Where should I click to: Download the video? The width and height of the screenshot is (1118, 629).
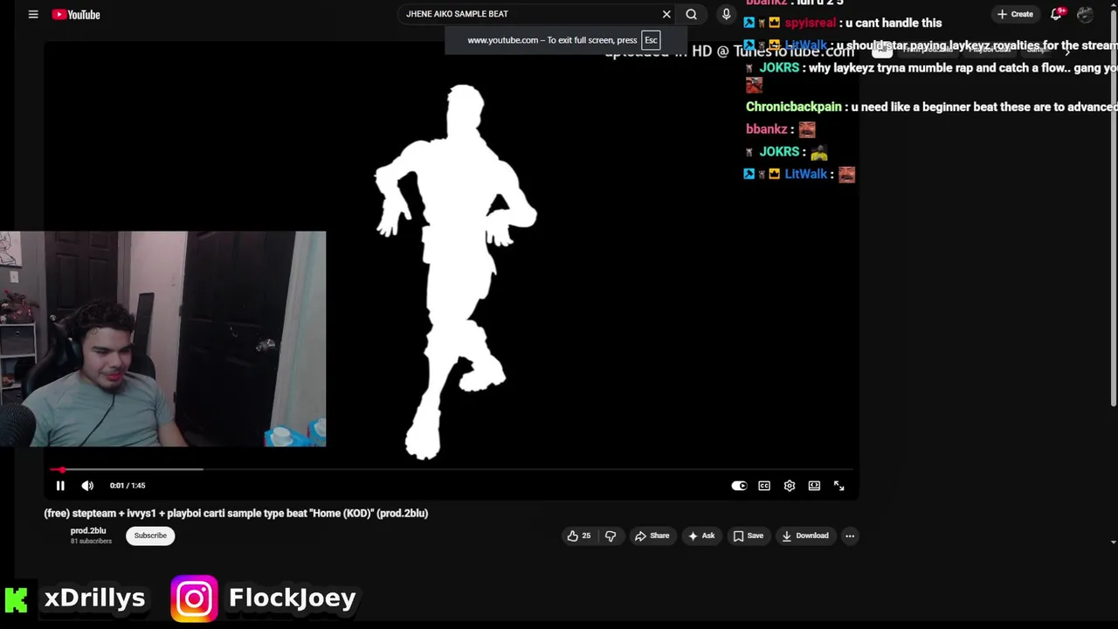[805, 536]
